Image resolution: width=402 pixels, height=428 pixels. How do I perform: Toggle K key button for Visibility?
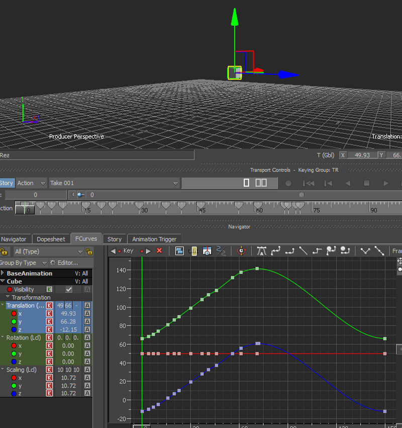(49, 289)
